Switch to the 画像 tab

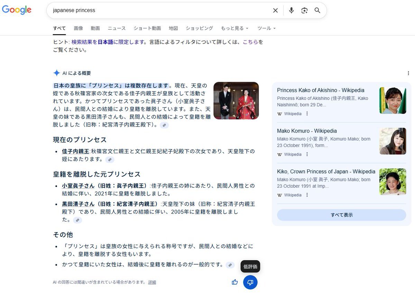(x=78, y=28)
